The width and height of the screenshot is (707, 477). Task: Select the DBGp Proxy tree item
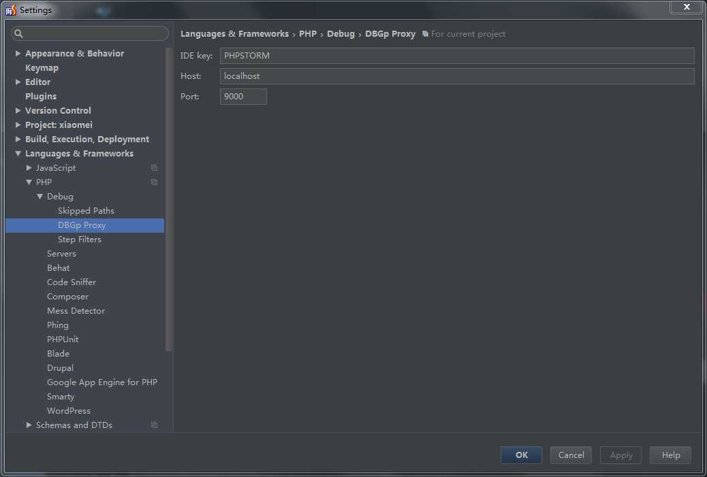tap(84, 225)
